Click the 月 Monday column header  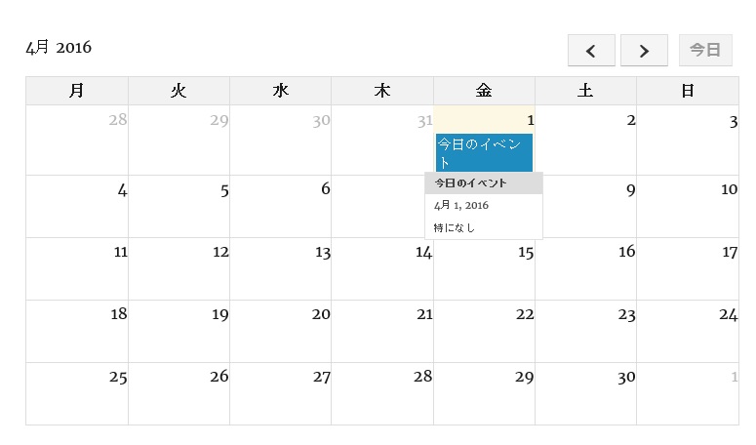coord(77,91)
